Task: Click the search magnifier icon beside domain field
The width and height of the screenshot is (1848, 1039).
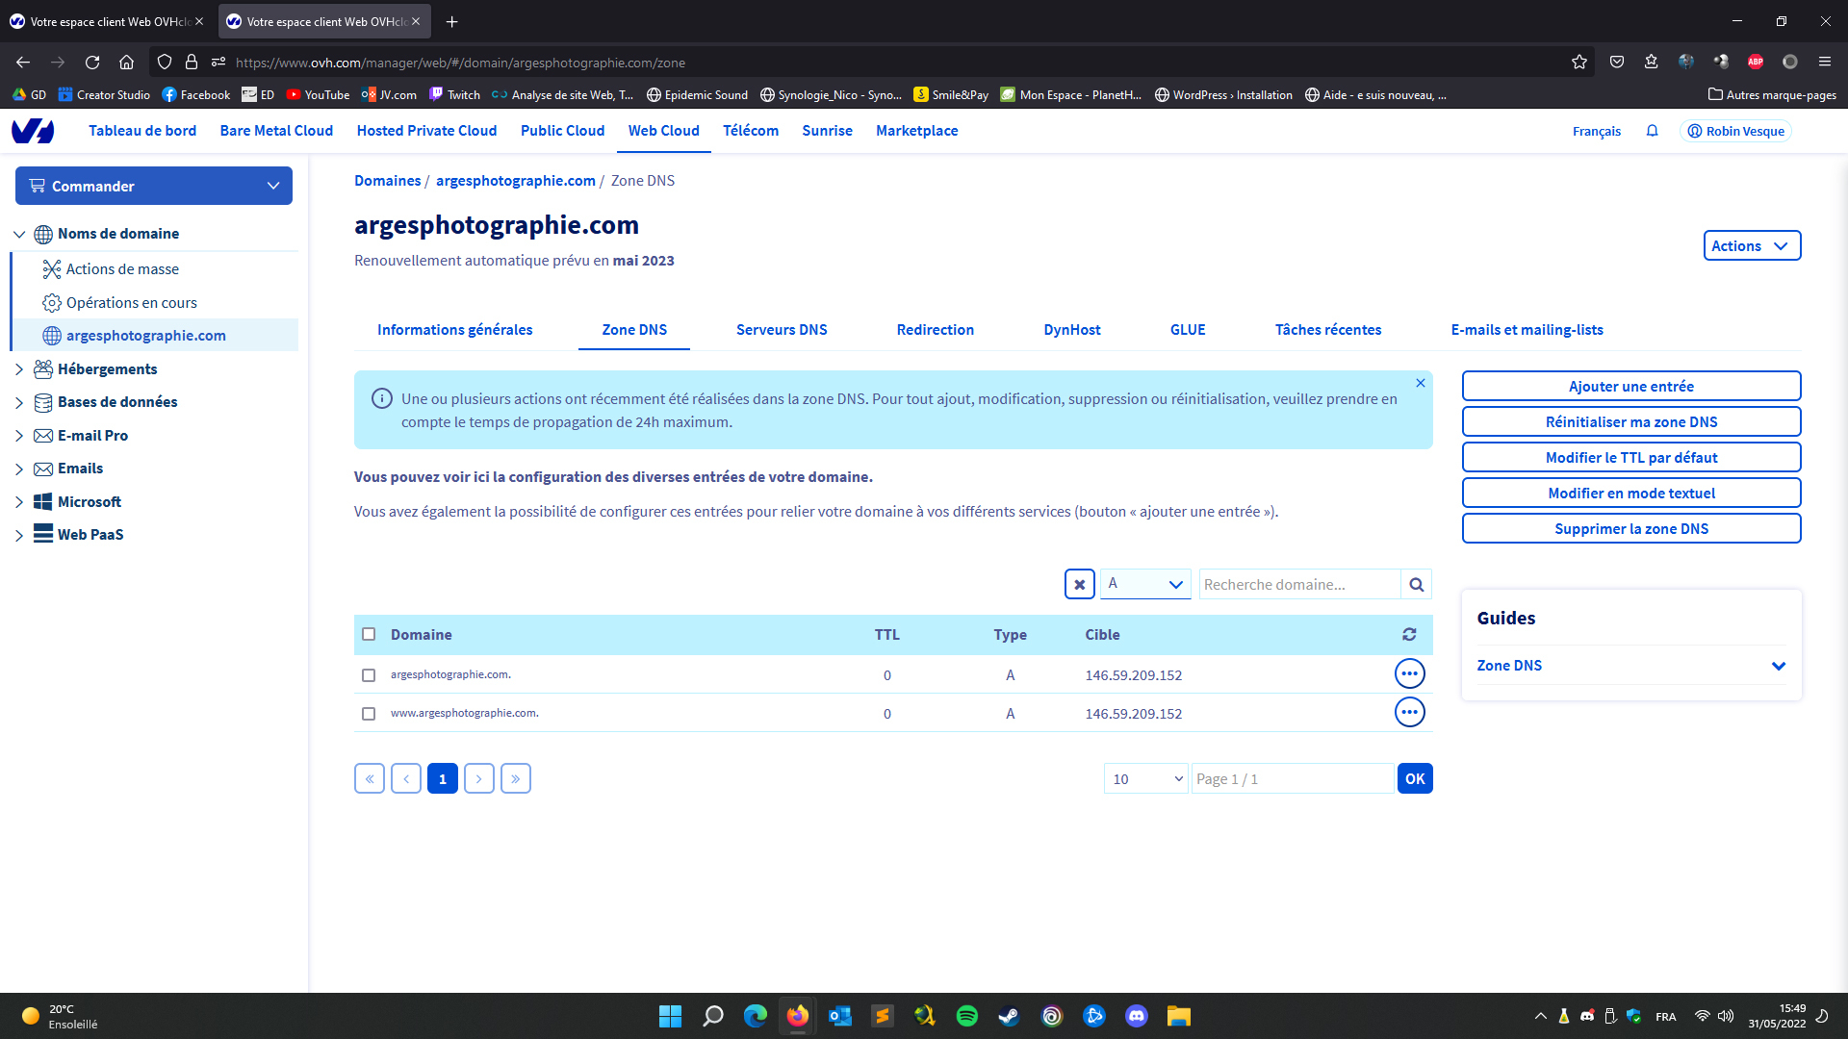Action: (x=1416, y=584)
